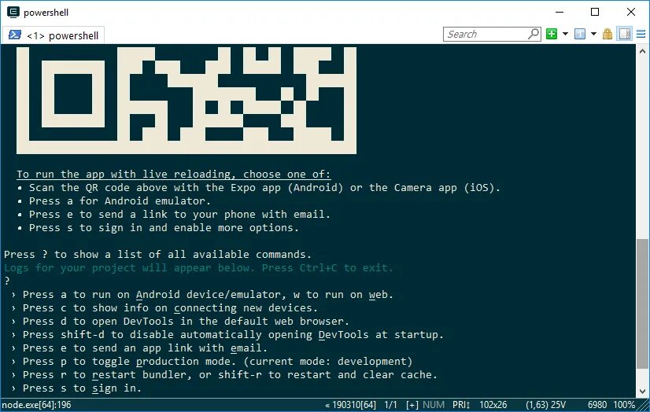Click the 'Logs for your project' line
The width and height of the screenshot is (650, 412).
pyautogui.click(x=198, y=268)
